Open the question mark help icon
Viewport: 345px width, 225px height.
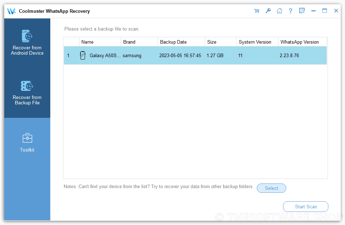(x=290, y=11)
